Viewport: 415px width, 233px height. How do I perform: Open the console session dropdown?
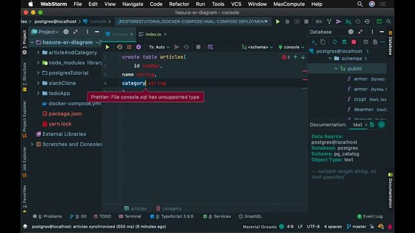(x=291, y=47)
